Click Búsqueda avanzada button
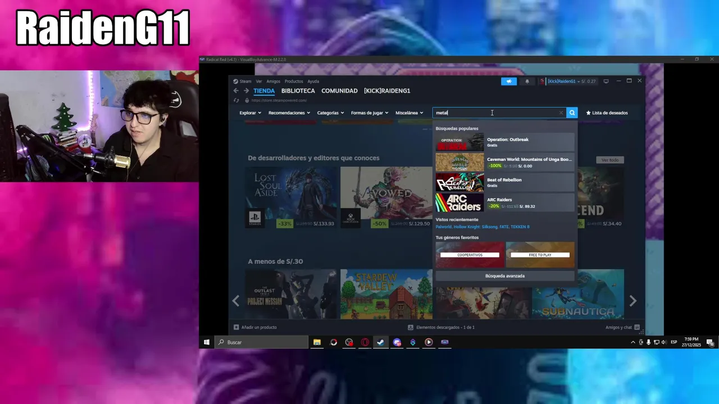Screen dimensions: 719x404 [505, 276]
